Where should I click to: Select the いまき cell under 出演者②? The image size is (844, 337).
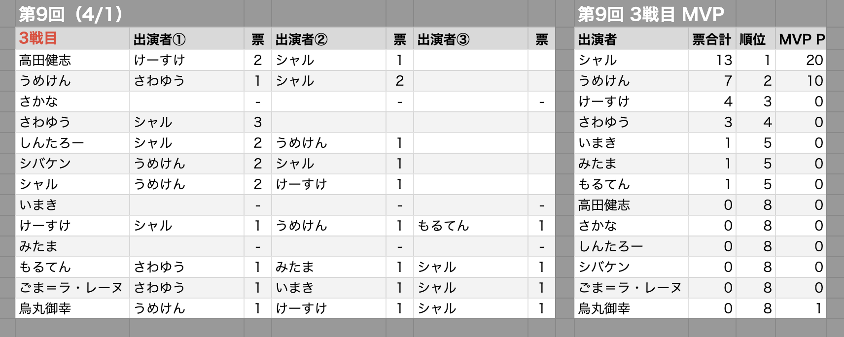tap(328, 288)
